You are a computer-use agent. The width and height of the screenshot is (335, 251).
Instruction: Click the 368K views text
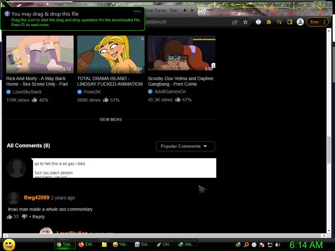[89, 100]
